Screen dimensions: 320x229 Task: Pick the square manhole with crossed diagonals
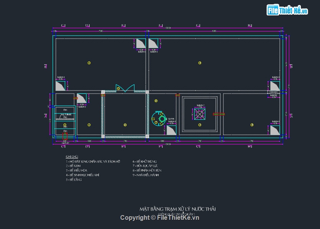tap(199, 114)
